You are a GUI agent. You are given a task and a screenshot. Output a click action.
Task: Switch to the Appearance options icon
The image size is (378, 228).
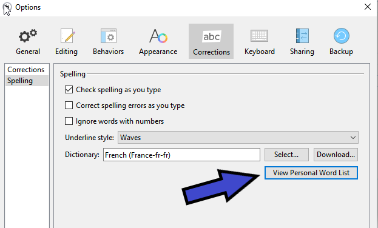tap(158, 36)
